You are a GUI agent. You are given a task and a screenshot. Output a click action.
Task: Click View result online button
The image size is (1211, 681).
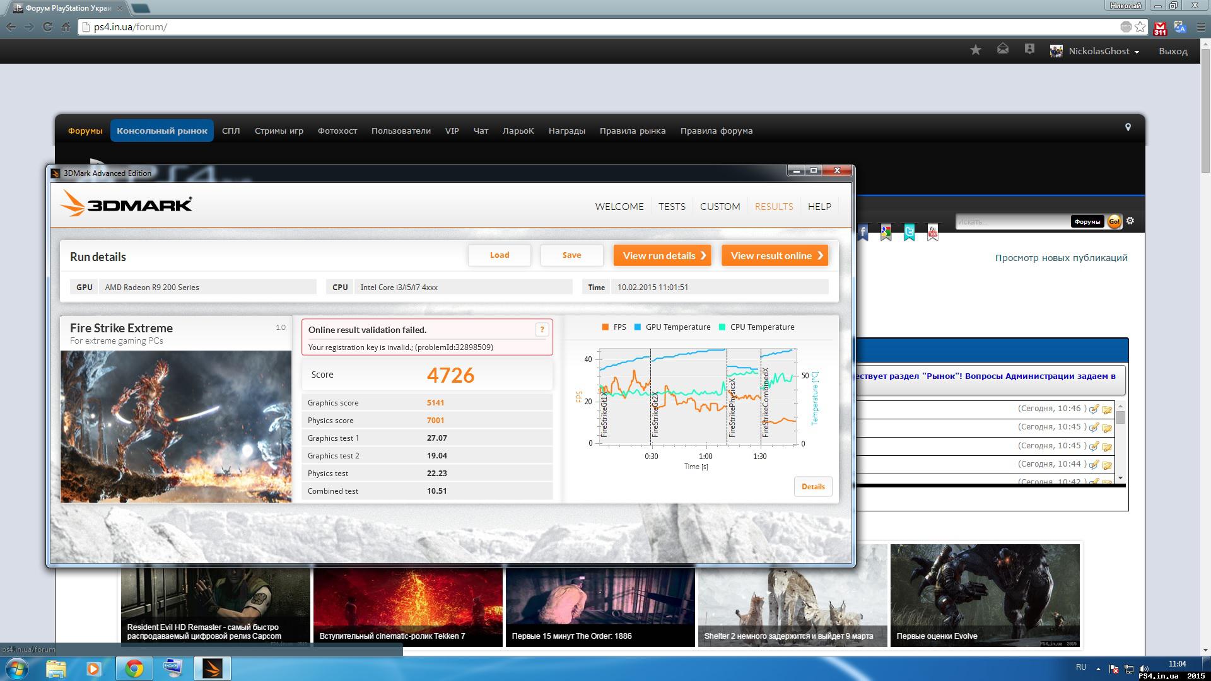(775, 255)
